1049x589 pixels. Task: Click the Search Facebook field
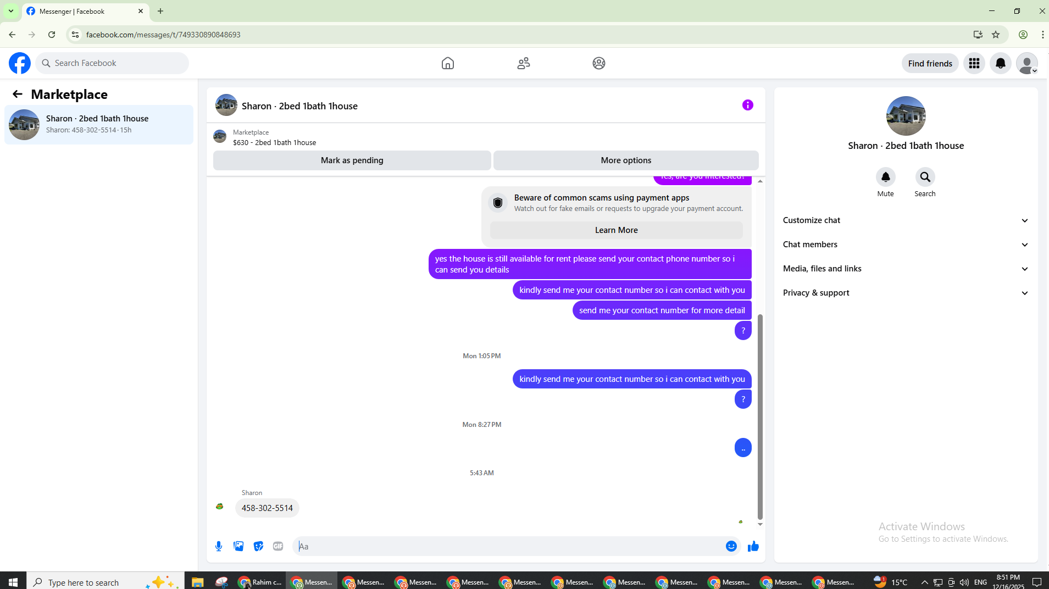click(x=112, y=63)
